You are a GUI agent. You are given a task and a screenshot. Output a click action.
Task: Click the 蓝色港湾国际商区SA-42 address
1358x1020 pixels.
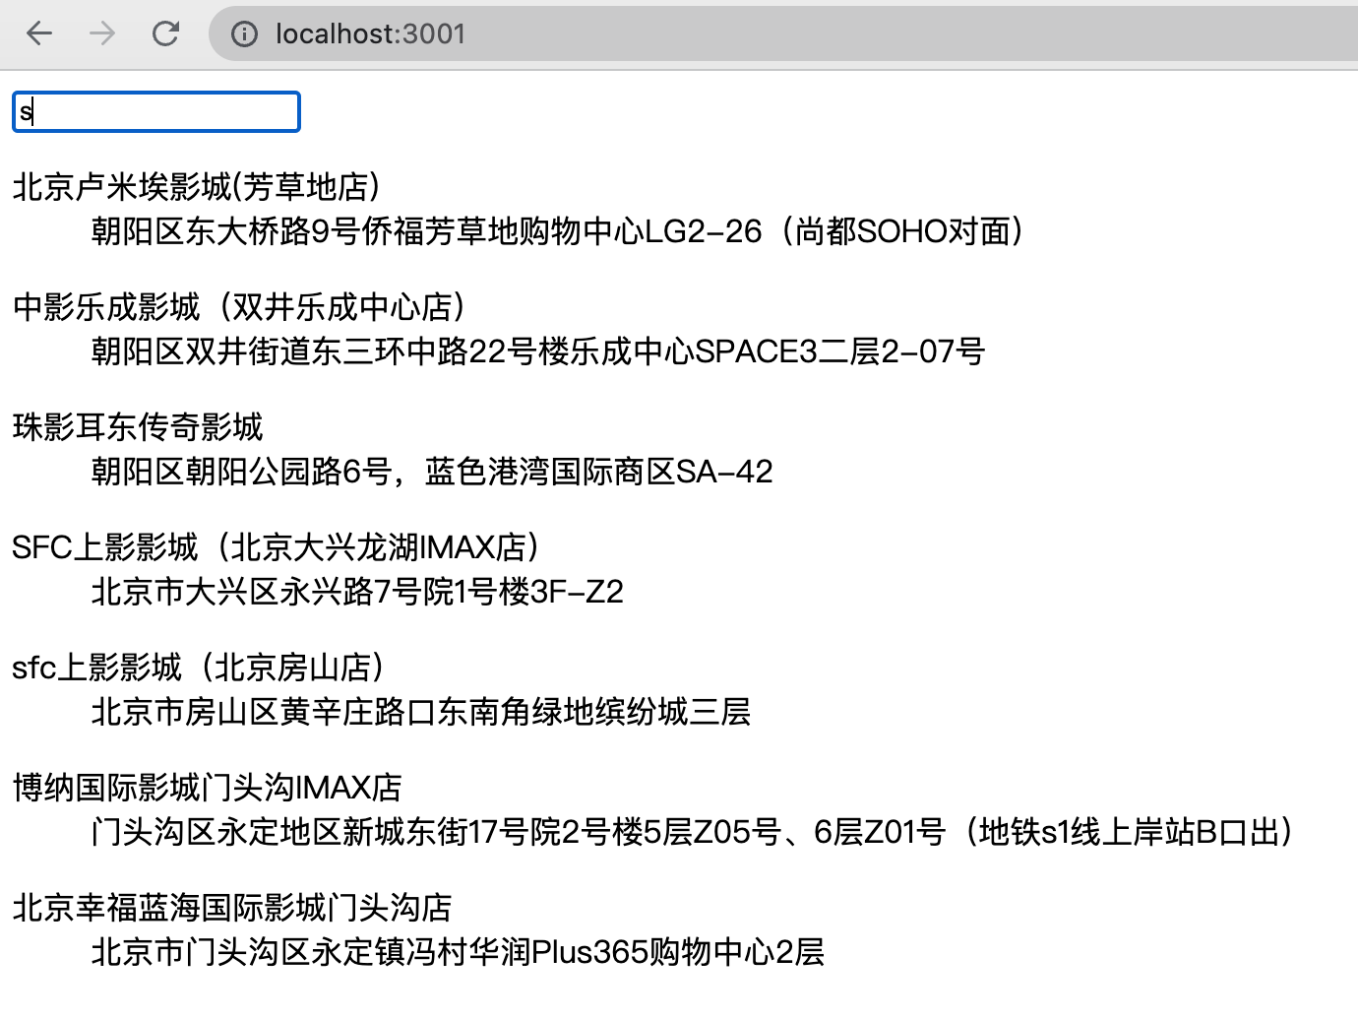(431, 471)
